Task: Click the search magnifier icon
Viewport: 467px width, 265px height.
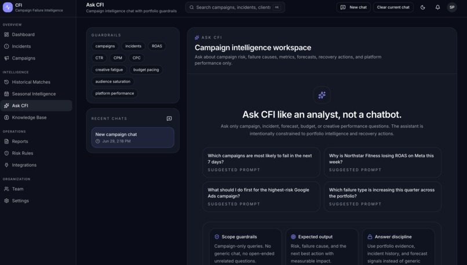Action: click(x=192, y=8)
